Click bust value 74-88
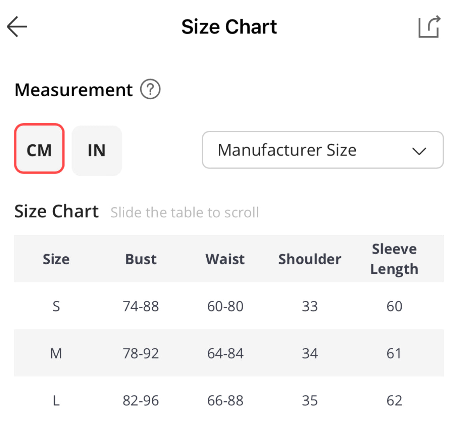The image size is (458, 422). click(141, 306)
